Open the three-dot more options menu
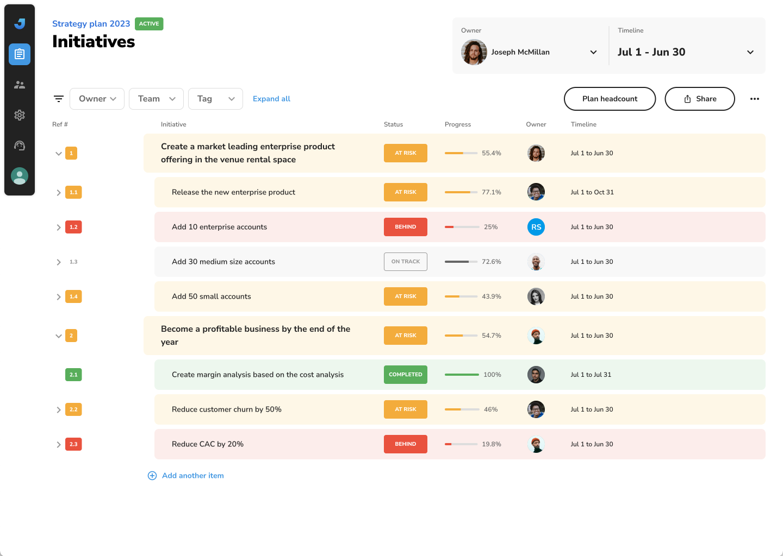The height and width of the screenshot is (556, 783). (754, 99)
